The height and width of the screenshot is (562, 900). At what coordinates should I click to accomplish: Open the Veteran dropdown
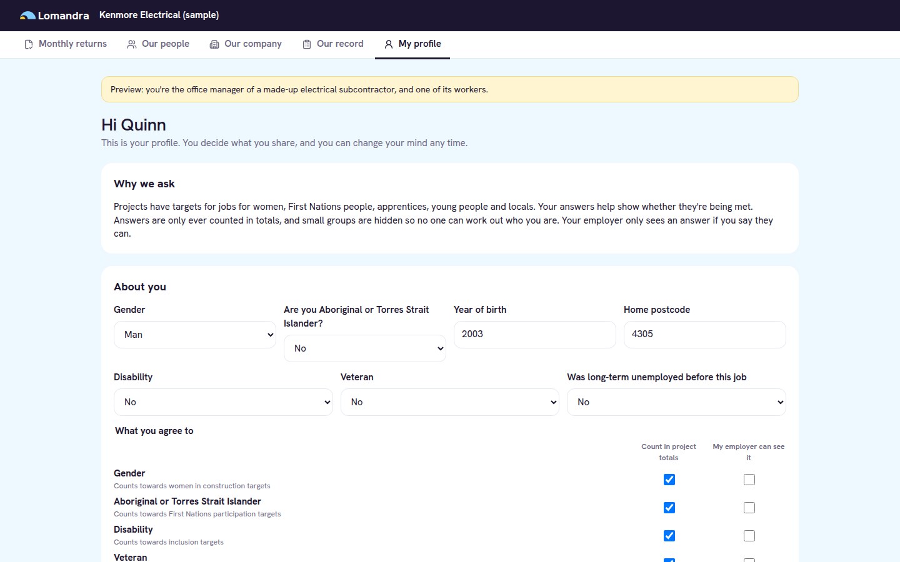(450, 402)
